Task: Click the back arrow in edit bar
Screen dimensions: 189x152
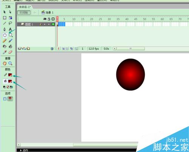Action: coord(35,12)
